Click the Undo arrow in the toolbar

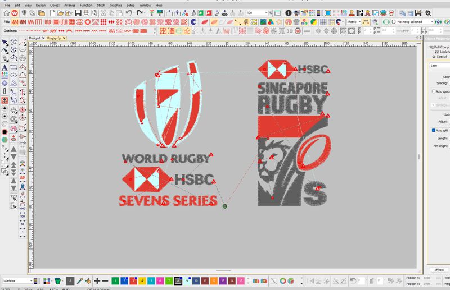coord(129,13)
